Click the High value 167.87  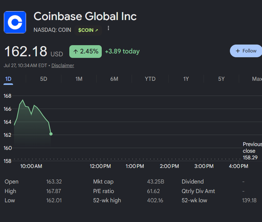pos(54,191)
